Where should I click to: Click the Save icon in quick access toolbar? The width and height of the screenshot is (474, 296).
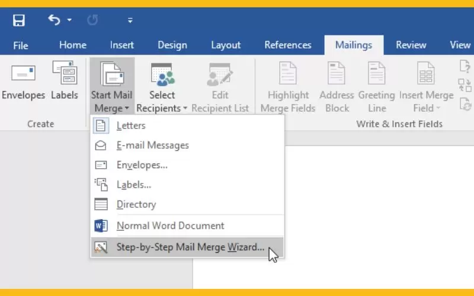(x=19, y=21)
